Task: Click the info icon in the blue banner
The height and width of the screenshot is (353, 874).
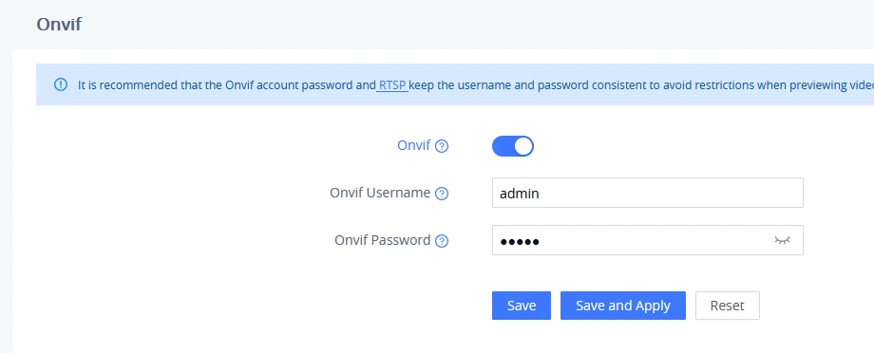Action: point(60,84)
